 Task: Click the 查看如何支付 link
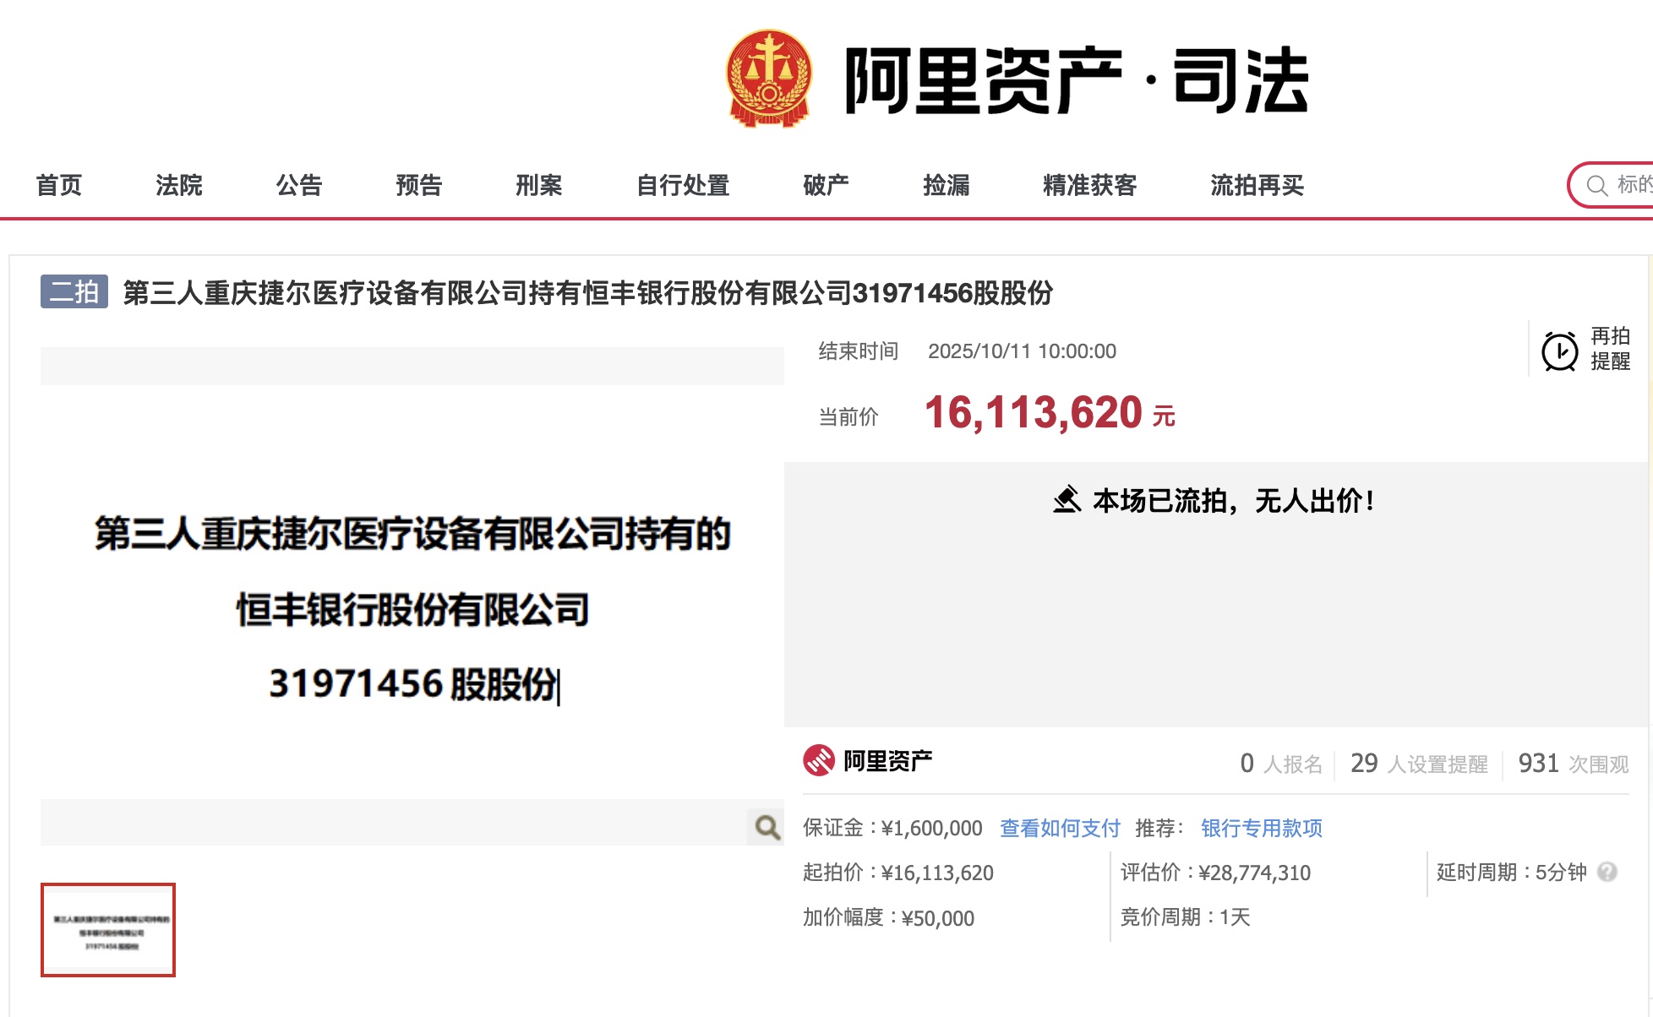[x=1059, y=828]
